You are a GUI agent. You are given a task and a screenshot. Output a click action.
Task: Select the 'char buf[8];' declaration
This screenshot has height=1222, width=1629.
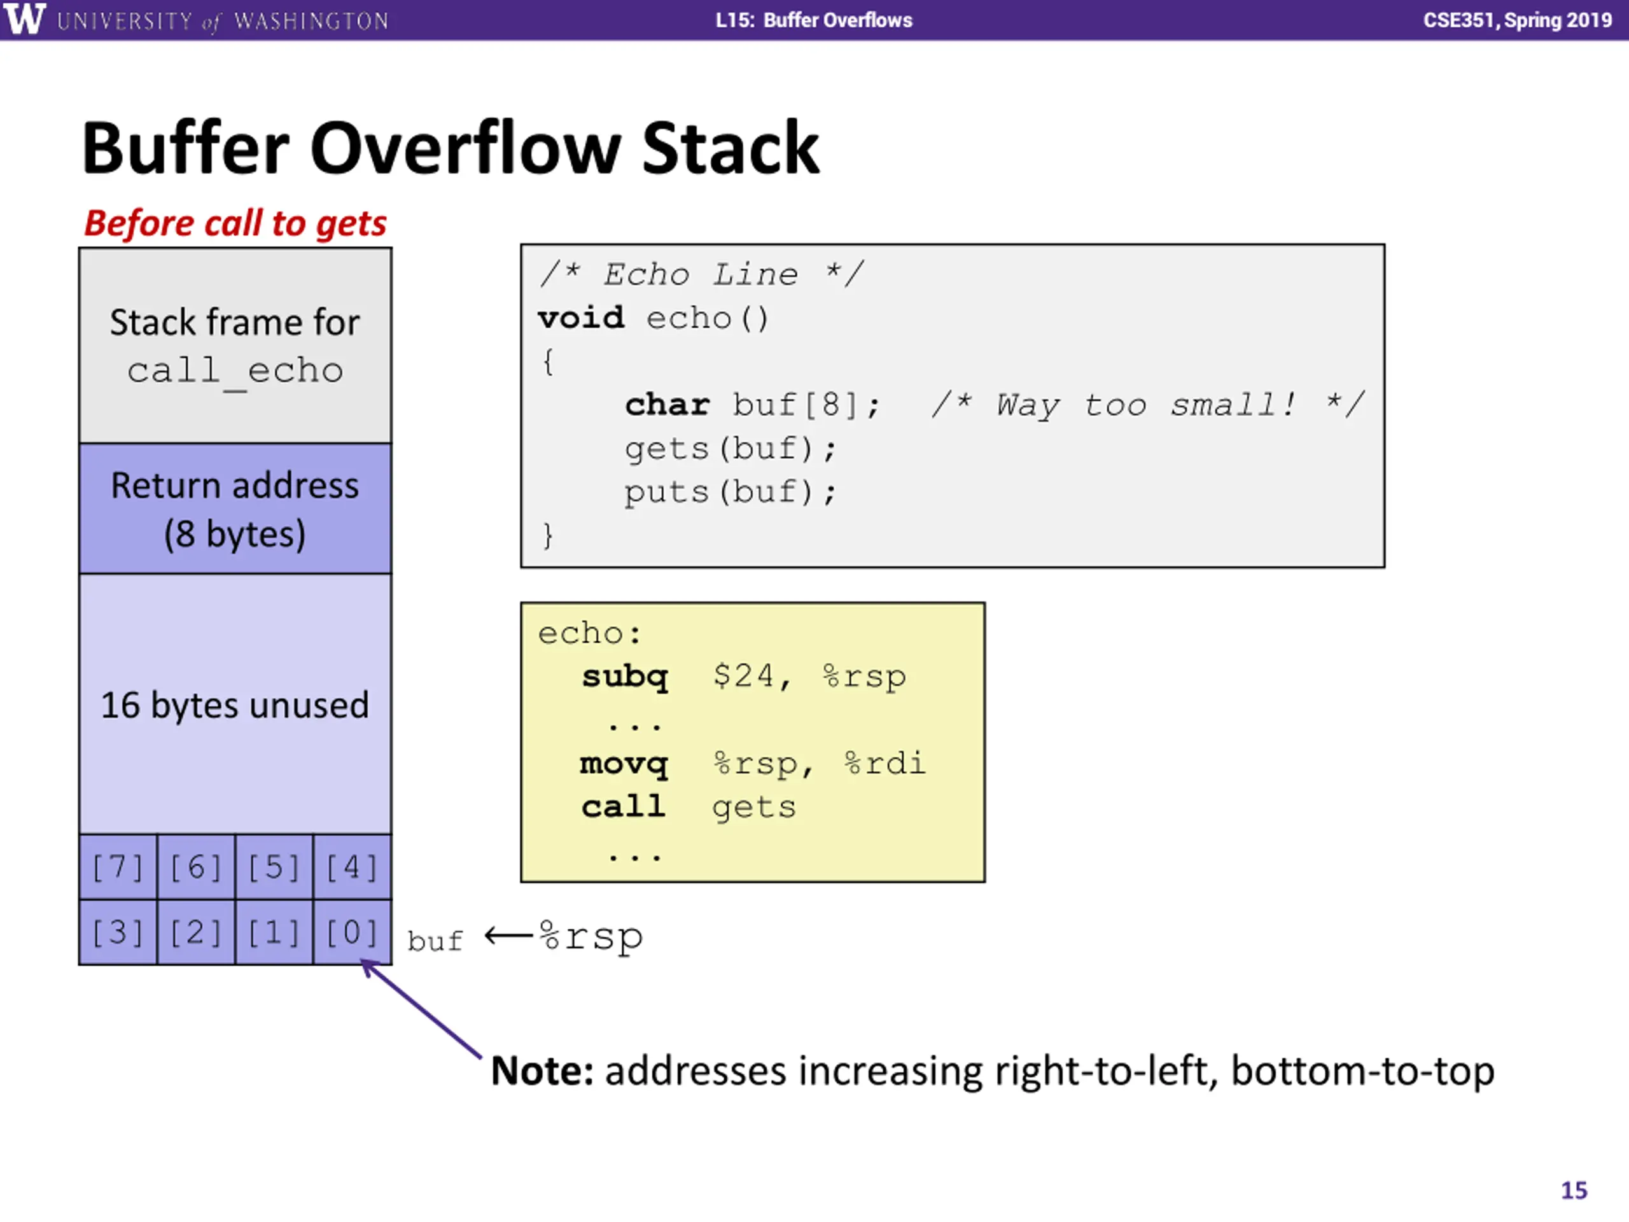click(x=753, y=404)
